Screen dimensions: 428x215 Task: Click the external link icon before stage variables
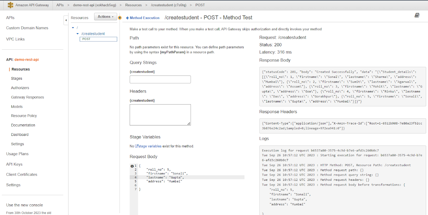click(136, 146)
